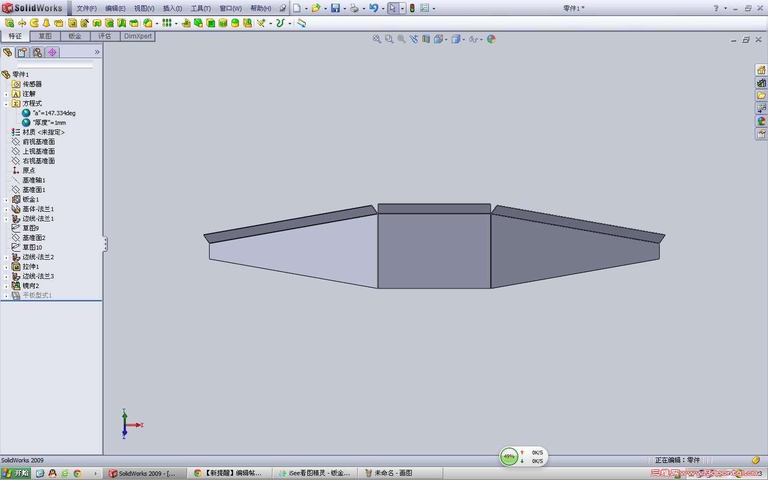Open the ConfigurationManager tab

[37, 52]
